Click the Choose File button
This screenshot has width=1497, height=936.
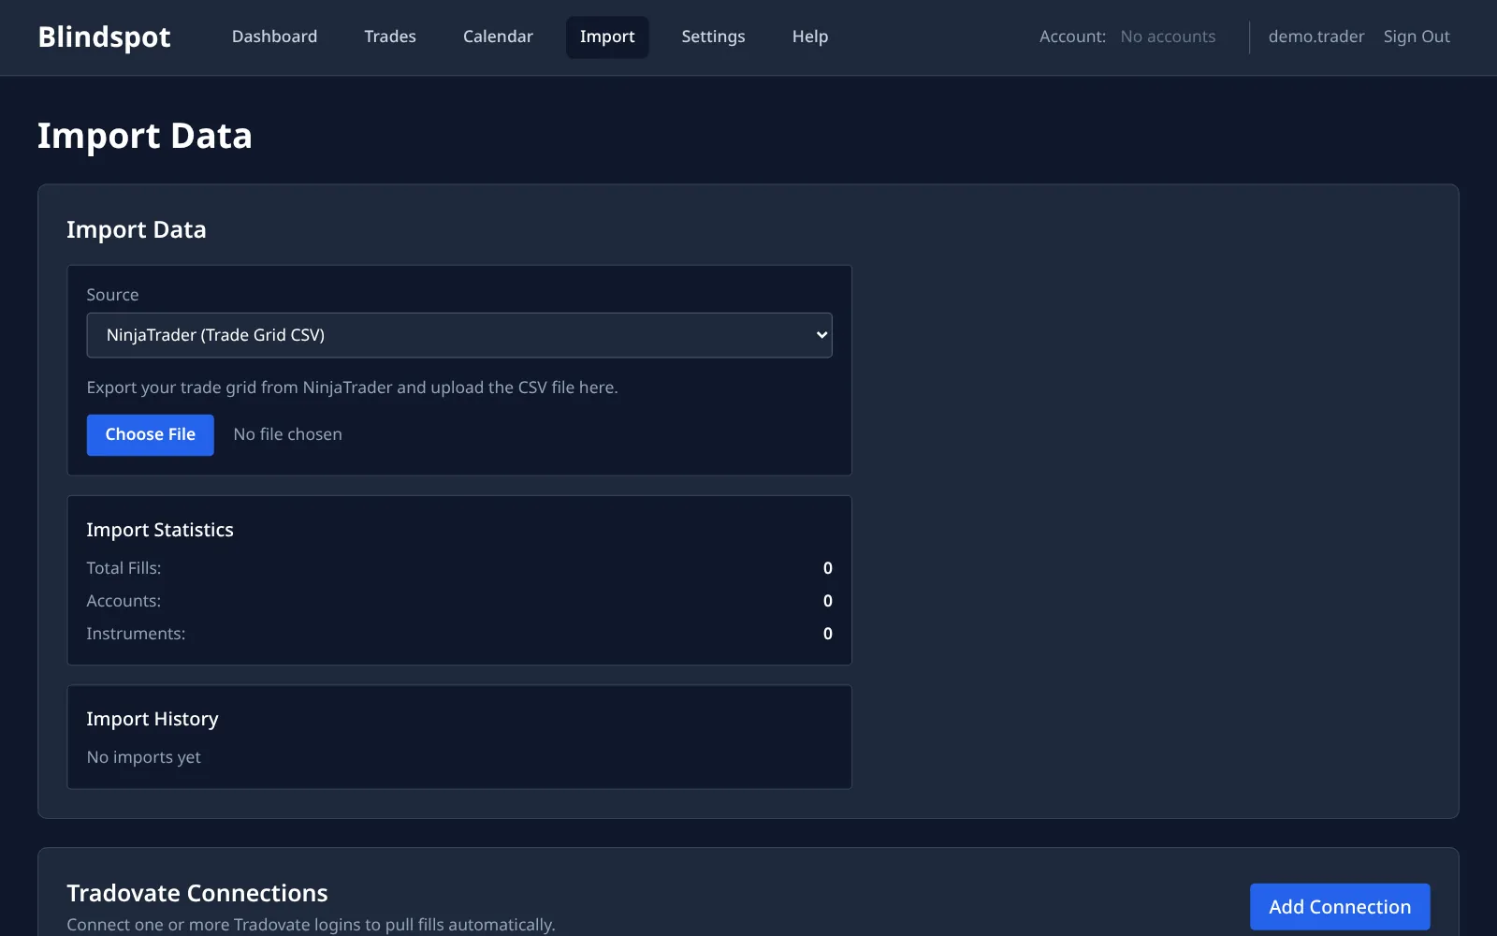[151, 434]
